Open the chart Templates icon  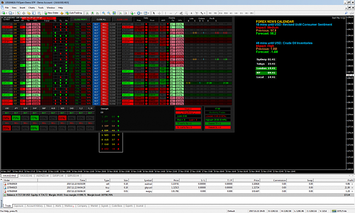coord(145,13)
